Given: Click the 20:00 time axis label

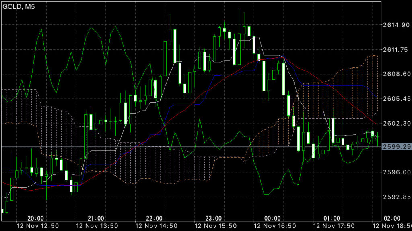Looking at the screenshot, I should (36, 218).
